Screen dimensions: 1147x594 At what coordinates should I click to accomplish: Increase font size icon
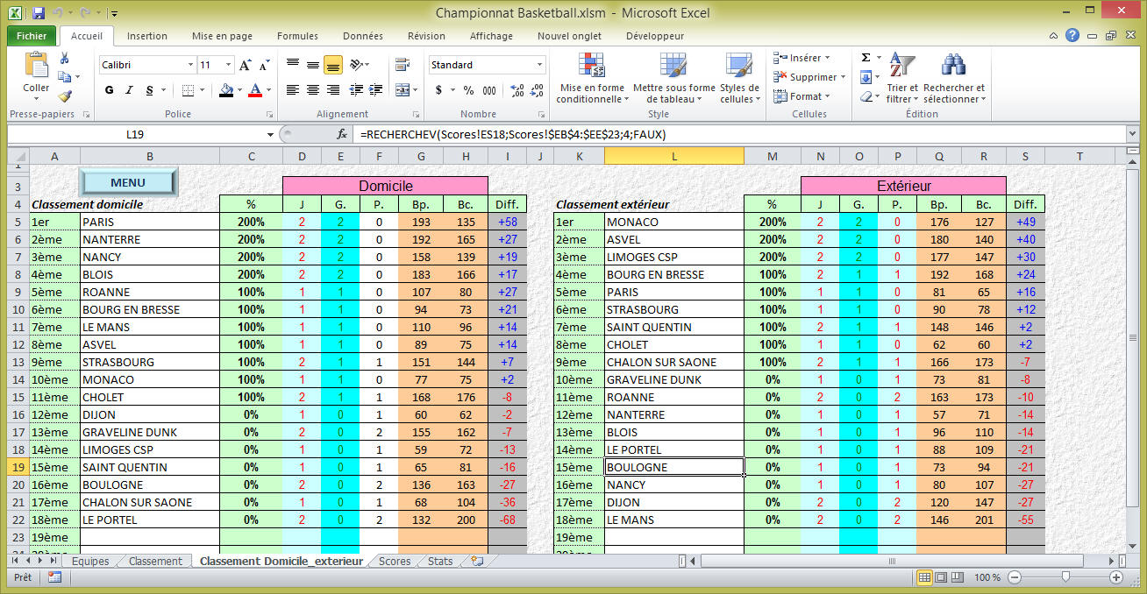coord(246,66)
